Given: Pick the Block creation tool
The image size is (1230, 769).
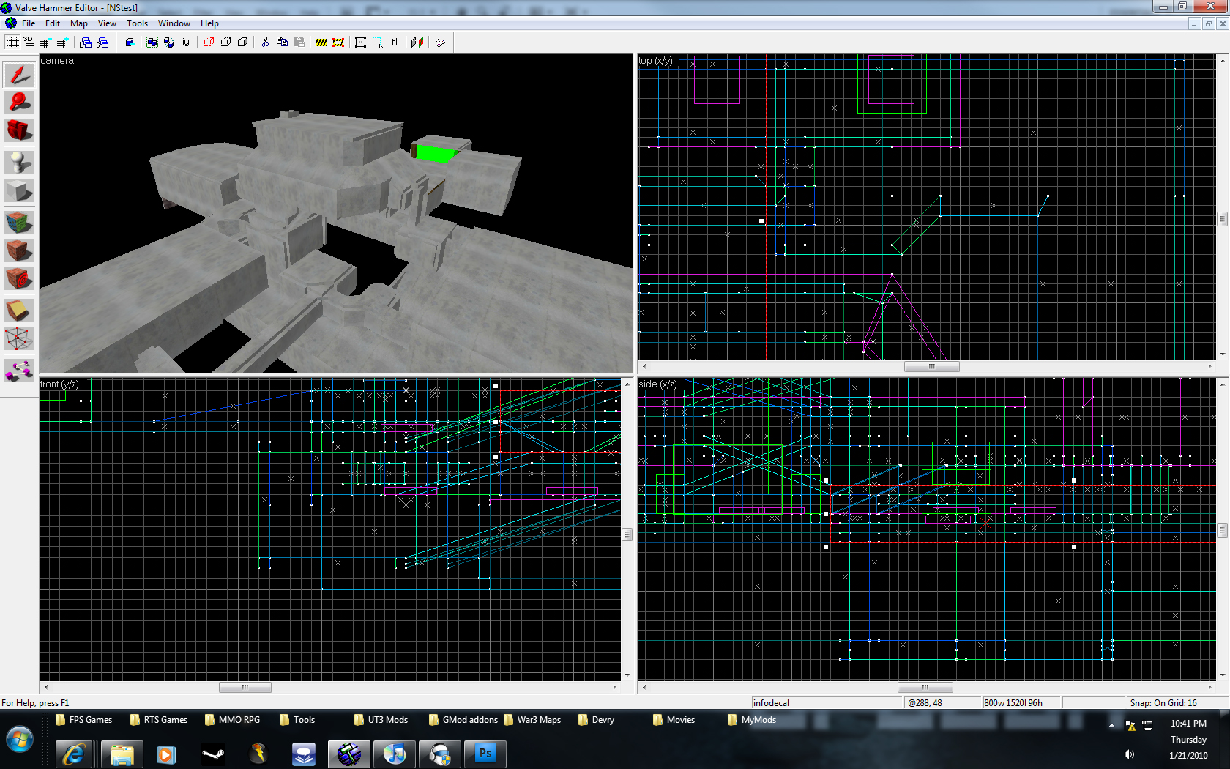Looking at the screenshot, I should (19, 190).
